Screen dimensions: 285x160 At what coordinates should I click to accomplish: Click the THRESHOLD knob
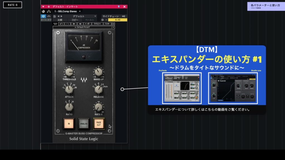click(x=69, y=72)
